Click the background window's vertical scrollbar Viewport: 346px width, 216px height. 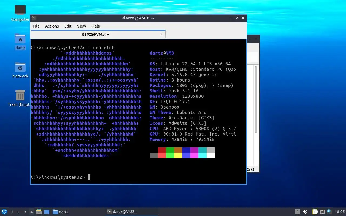click(x=256, y=100)
